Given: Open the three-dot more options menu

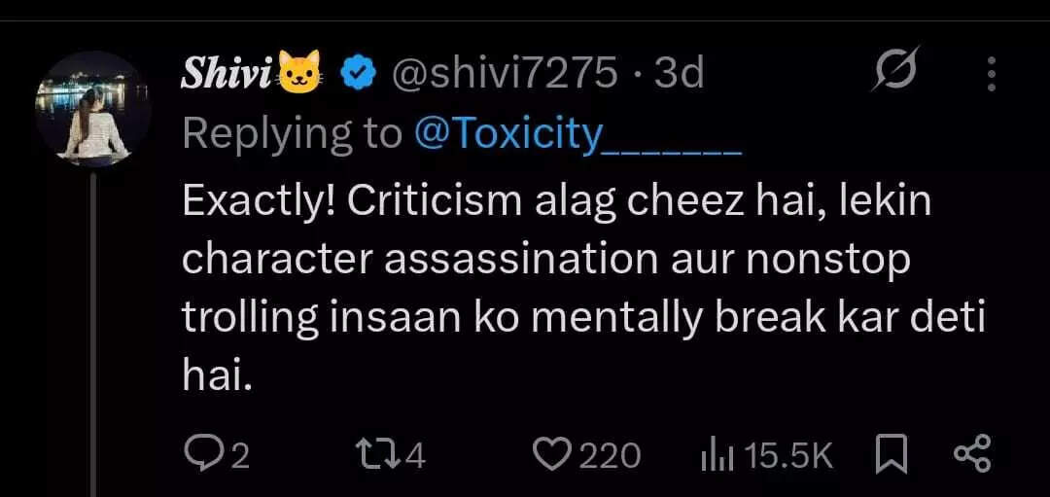Looking at the screenshot, I should tap(991, 74).
